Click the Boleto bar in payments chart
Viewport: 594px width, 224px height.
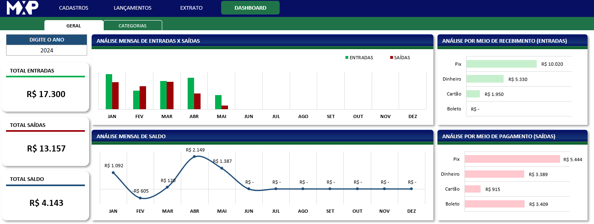click(494, 204)
